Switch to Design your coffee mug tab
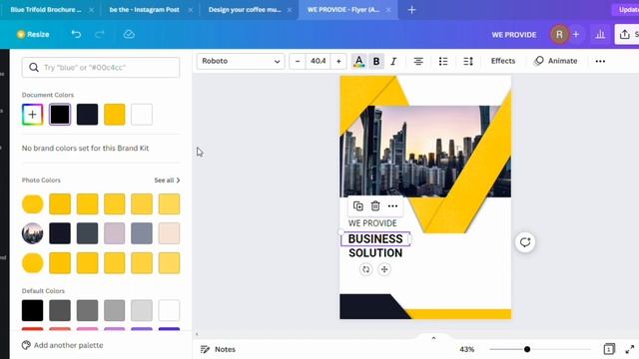639x359 pixels. [245, 9]
